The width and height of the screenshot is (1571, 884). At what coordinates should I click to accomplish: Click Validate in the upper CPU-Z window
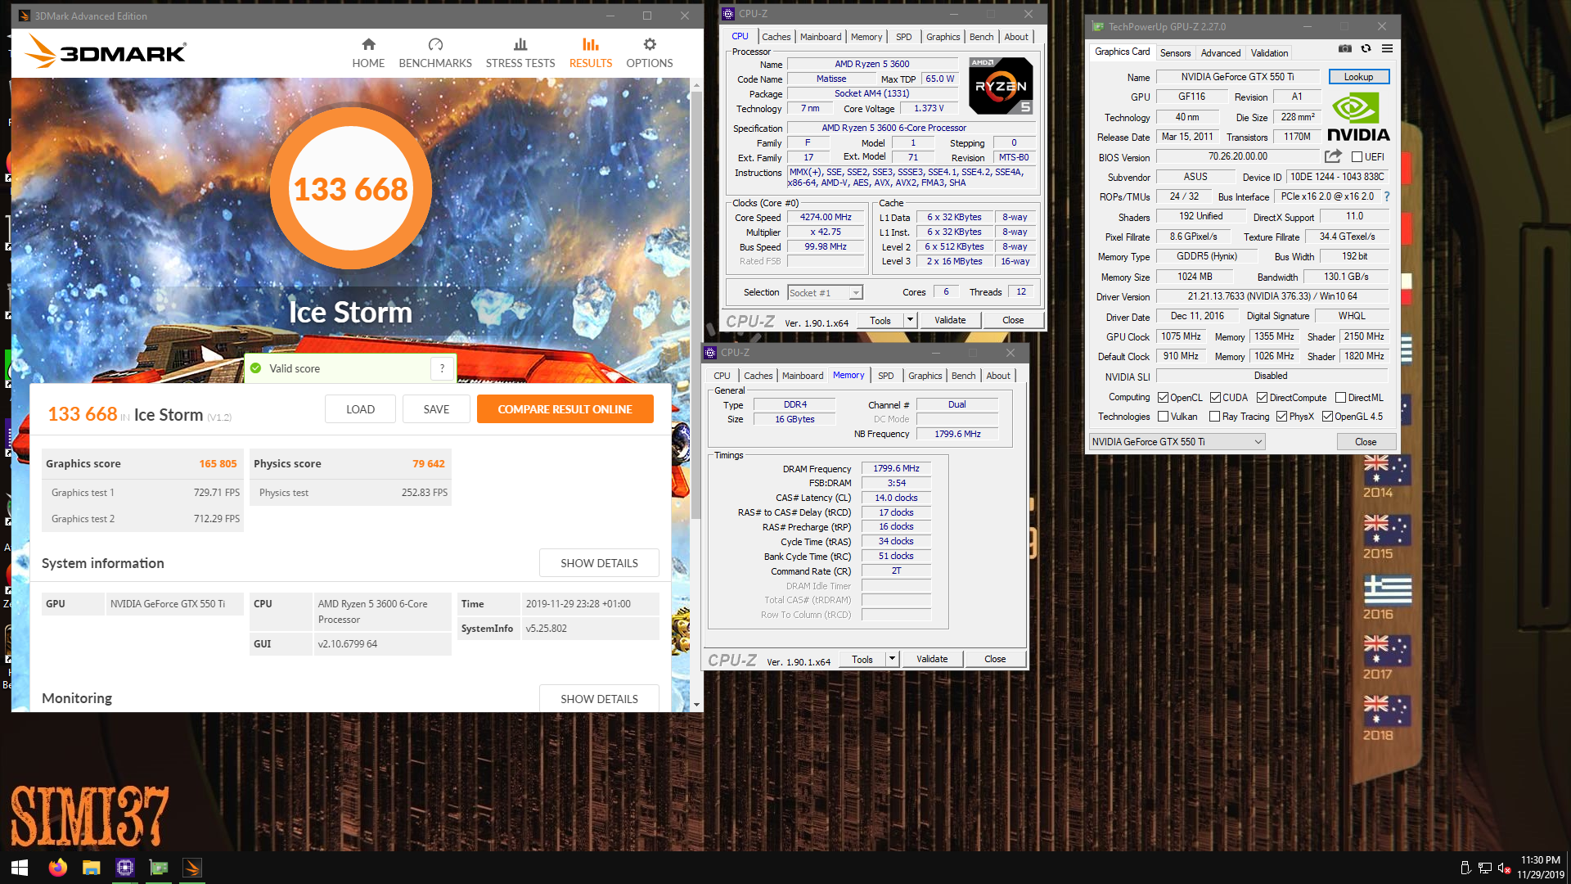click(950, 320)
